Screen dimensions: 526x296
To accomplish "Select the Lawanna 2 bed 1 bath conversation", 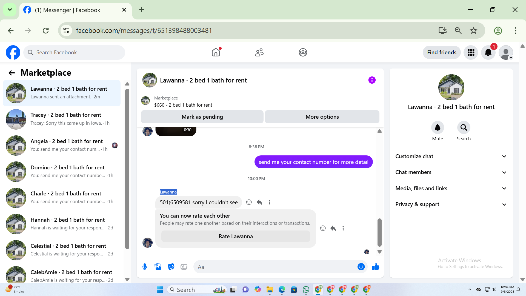I will click(x=62, y=93).
